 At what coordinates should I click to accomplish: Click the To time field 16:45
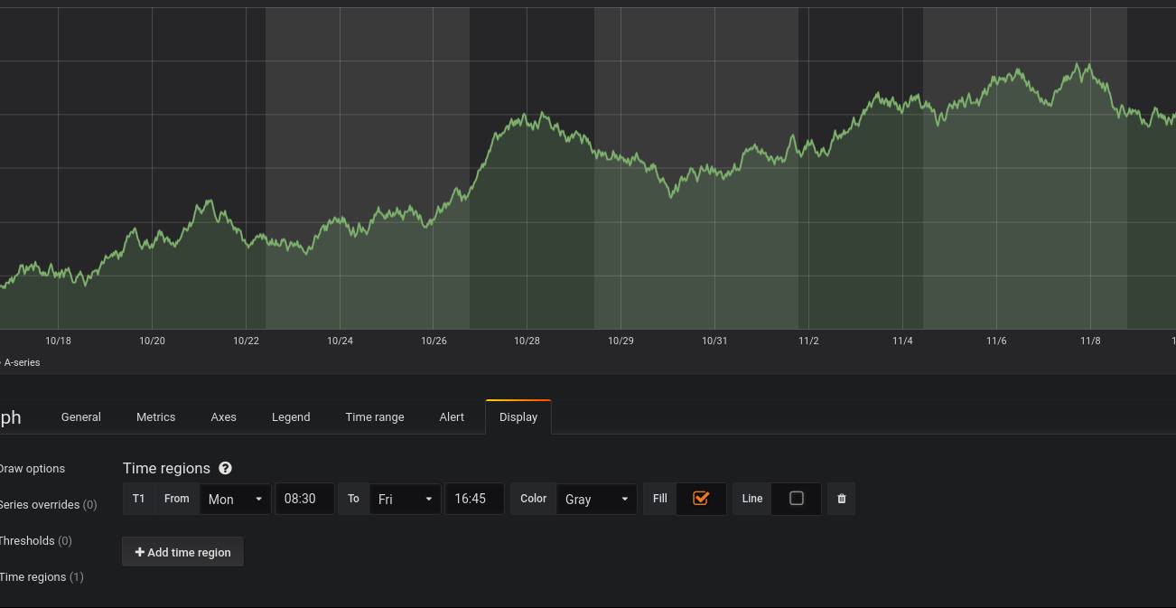(x=474, y=499)
